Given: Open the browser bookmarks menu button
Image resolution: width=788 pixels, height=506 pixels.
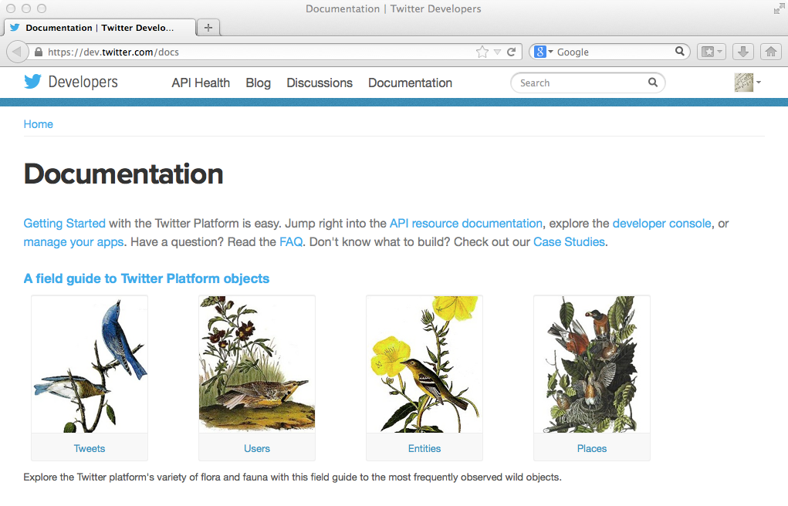Looking at the screenshot, I should pos(711,52).
